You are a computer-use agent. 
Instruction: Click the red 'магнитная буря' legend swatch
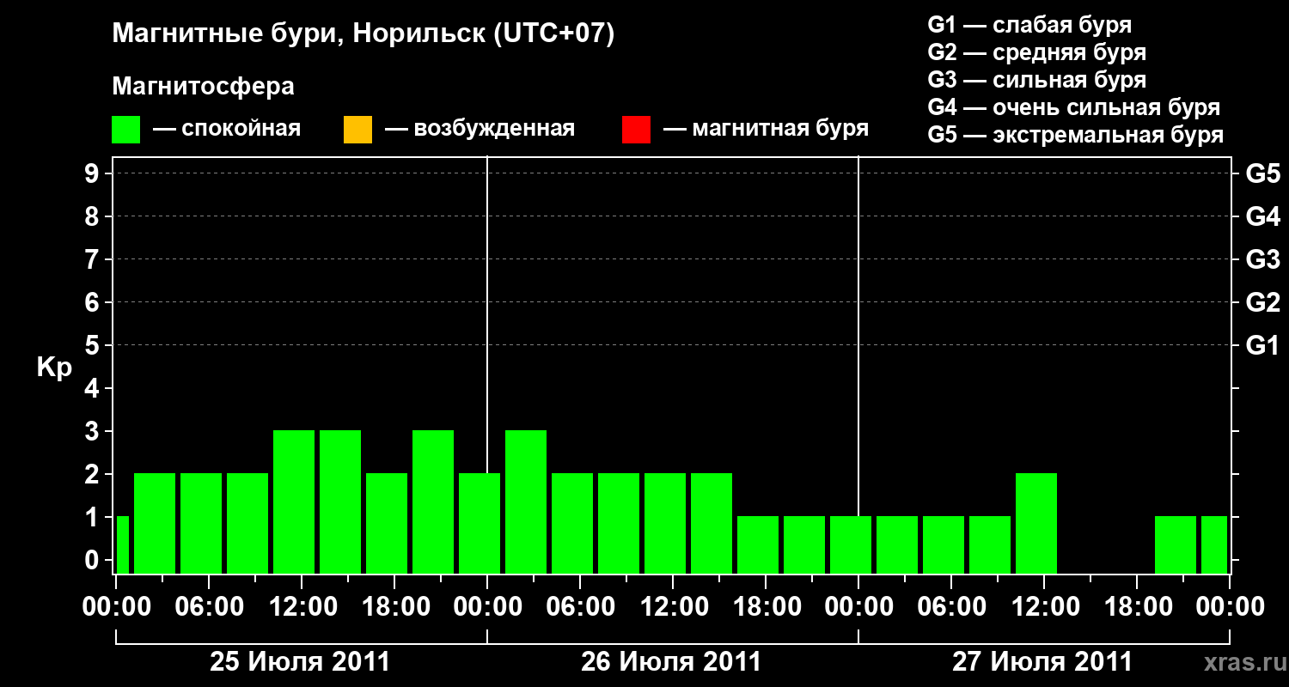coord(636,130)
